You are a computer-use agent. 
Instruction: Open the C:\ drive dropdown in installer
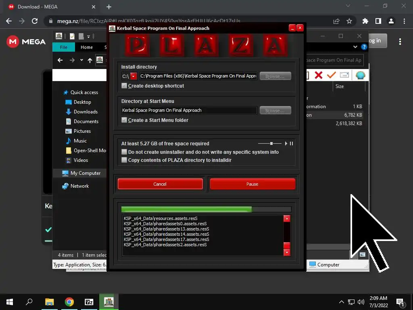(x=133, y=76)
